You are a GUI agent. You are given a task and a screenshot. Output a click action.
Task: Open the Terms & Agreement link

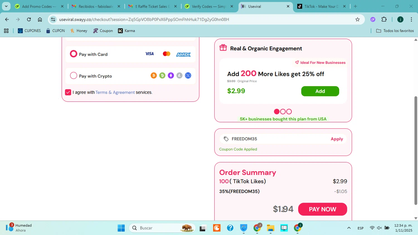115,92
